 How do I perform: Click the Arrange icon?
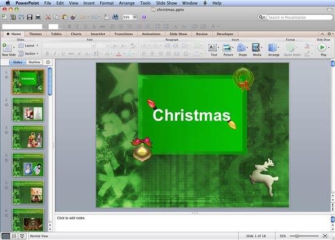coord(272,48)
